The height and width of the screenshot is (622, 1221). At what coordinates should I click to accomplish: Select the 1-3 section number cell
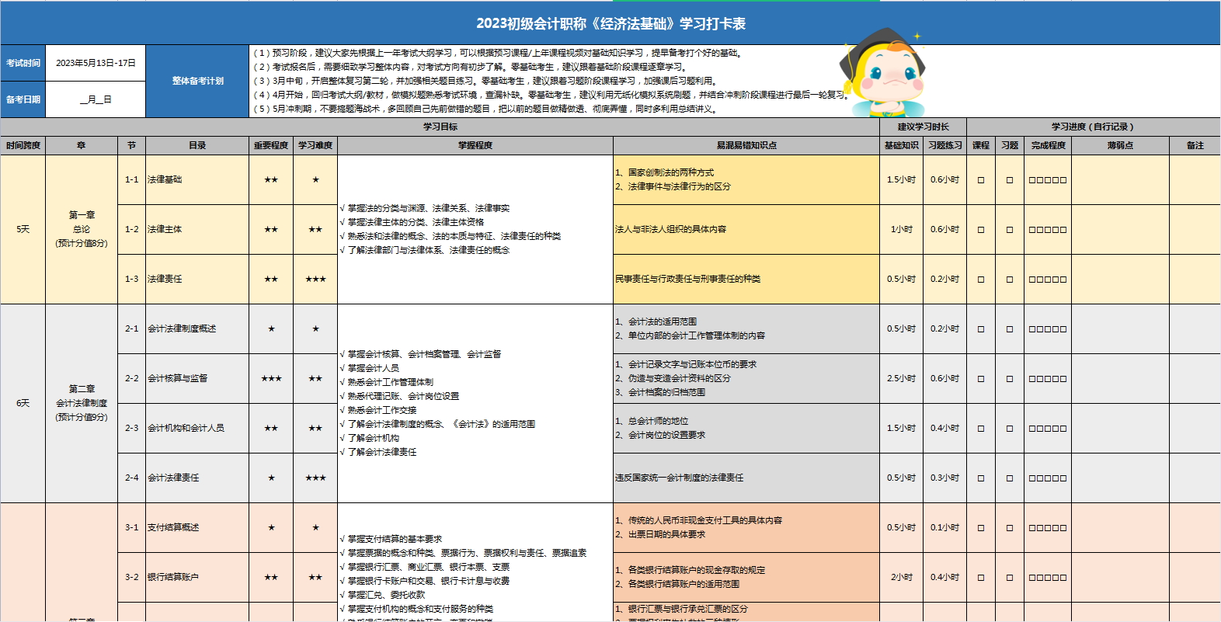(131, 279)
